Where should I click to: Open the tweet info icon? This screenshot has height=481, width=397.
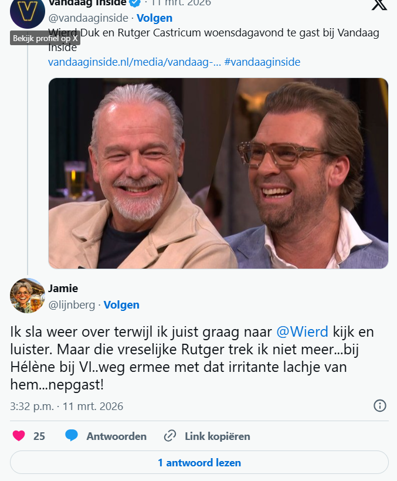point(379,405)
